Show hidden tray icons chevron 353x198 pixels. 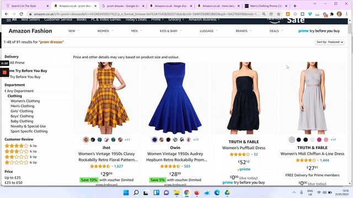[294, 193]
